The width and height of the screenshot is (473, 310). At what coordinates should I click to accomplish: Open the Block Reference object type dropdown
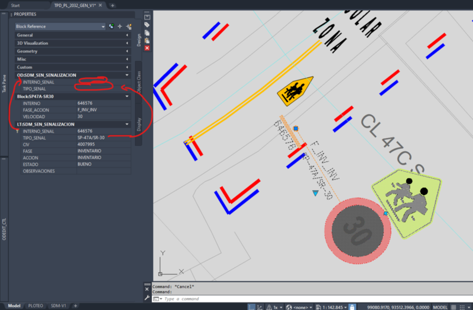[103, 27]
